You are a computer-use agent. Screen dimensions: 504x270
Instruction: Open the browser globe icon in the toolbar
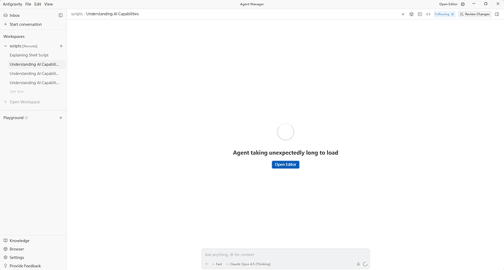point(411,14)
